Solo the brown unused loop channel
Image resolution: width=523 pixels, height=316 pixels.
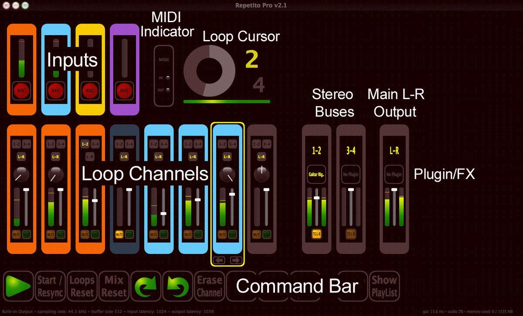point(266,234)
